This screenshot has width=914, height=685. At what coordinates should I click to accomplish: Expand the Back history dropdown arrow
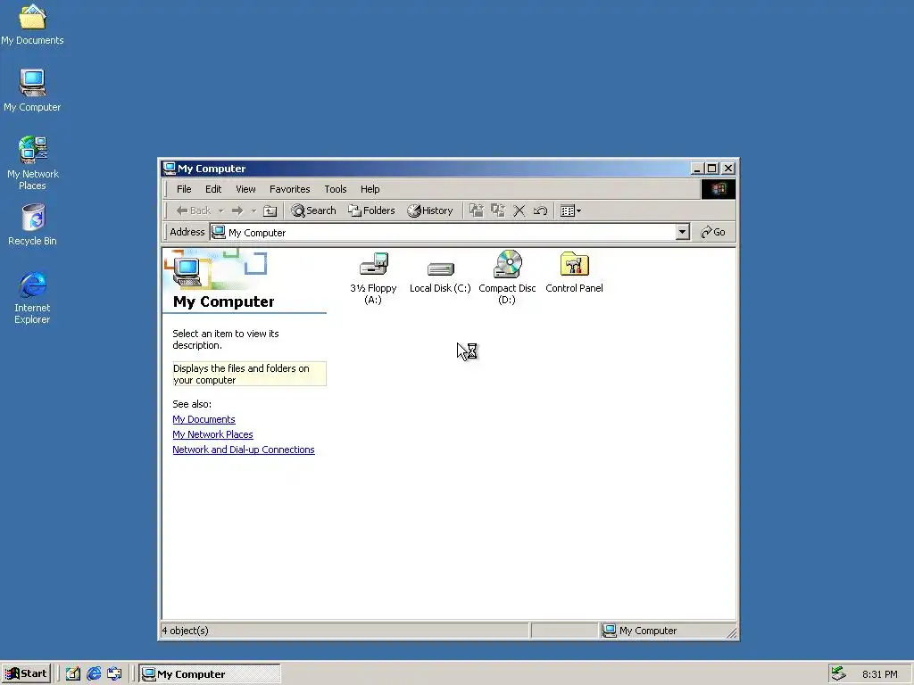[x=221, y=210]
